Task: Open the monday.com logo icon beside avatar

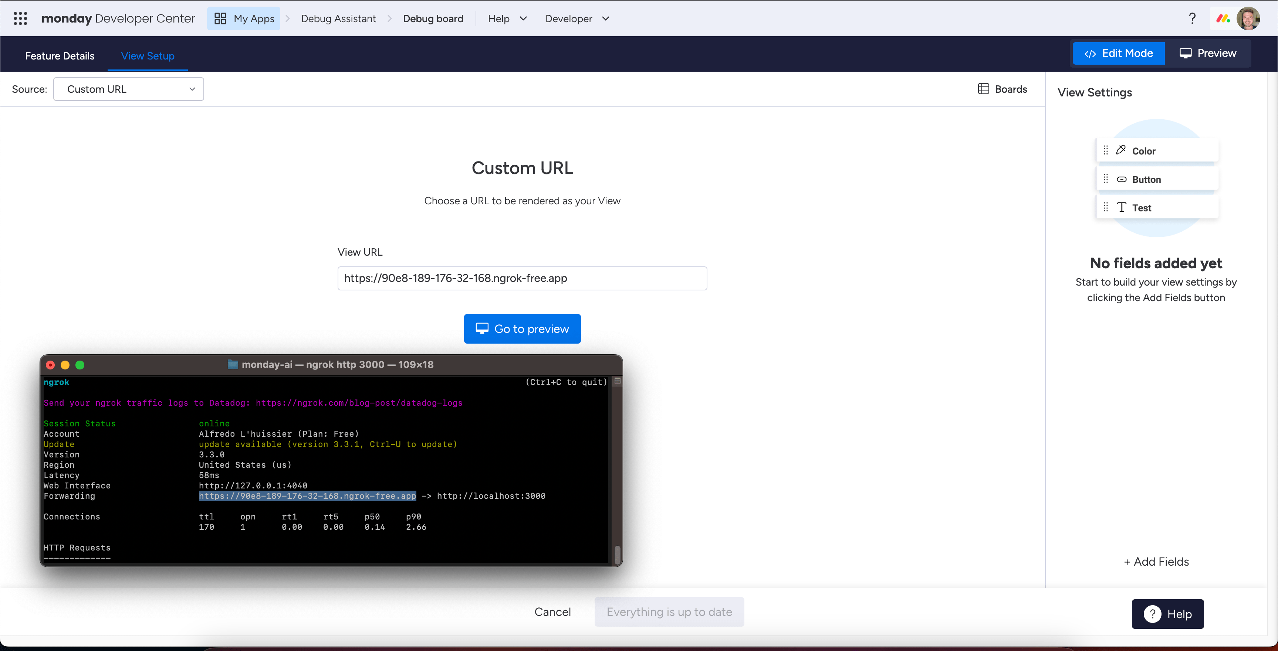Action: click(x=1223, y=18)
